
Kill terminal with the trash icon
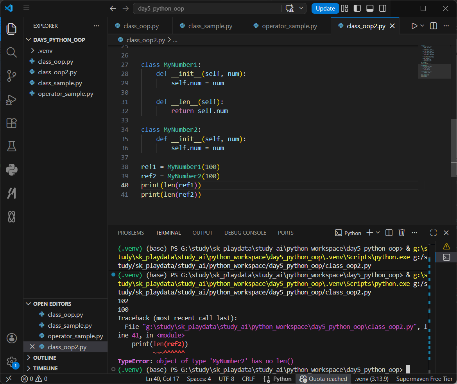[x=401, y=233]
